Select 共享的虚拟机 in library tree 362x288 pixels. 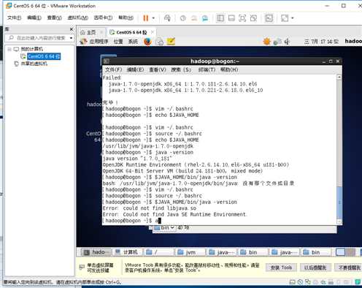click(x=34, y=64)
